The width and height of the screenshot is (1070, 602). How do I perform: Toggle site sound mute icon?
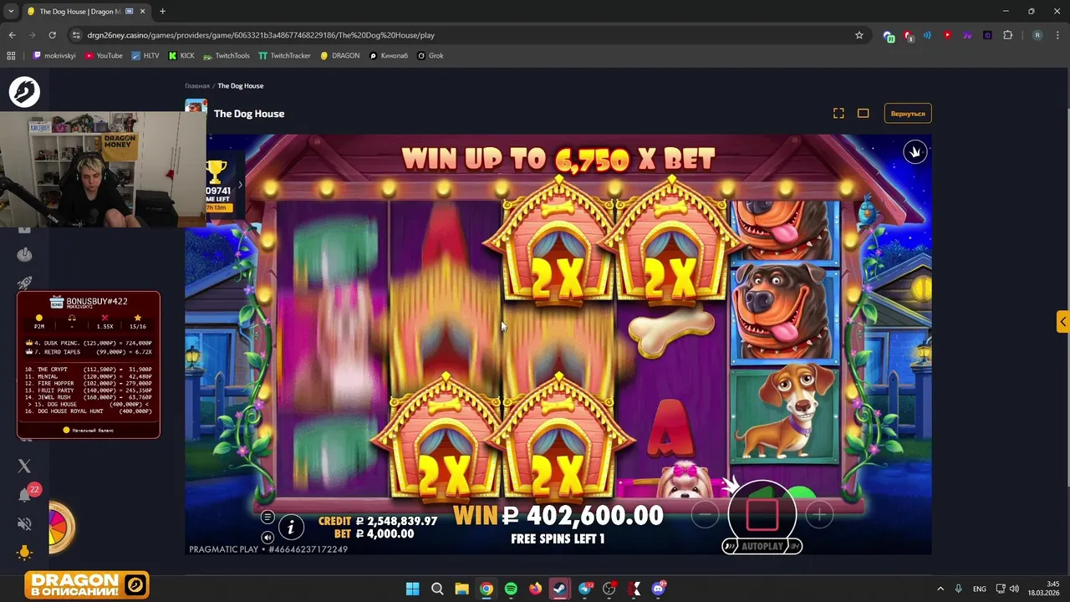24,524
